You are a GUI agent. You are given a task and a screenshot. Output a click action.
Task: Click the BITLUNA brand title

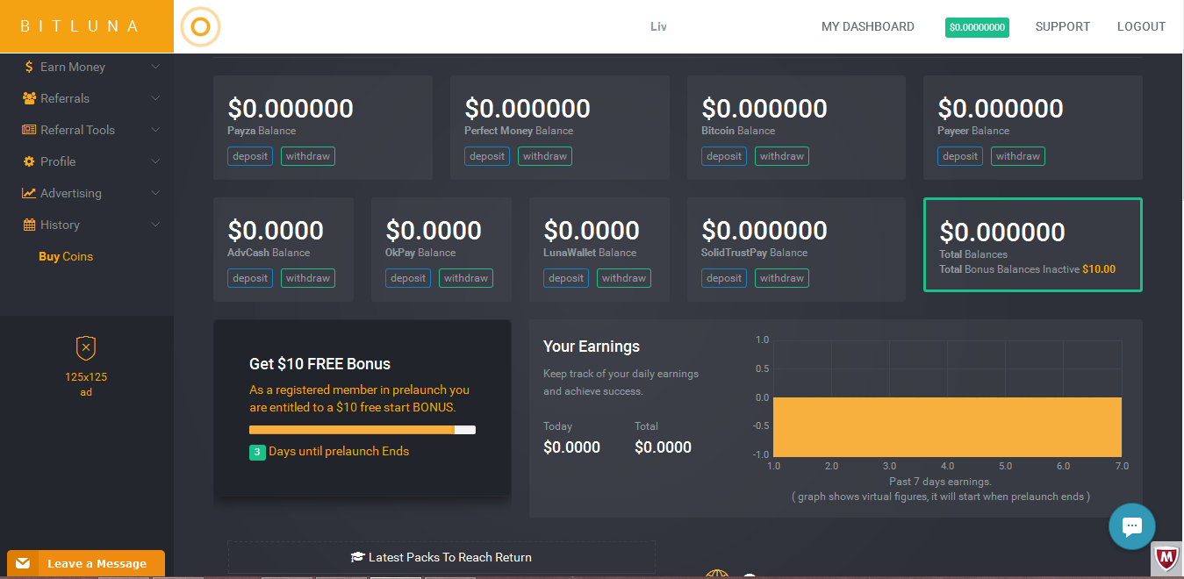(x=80, y=26)
